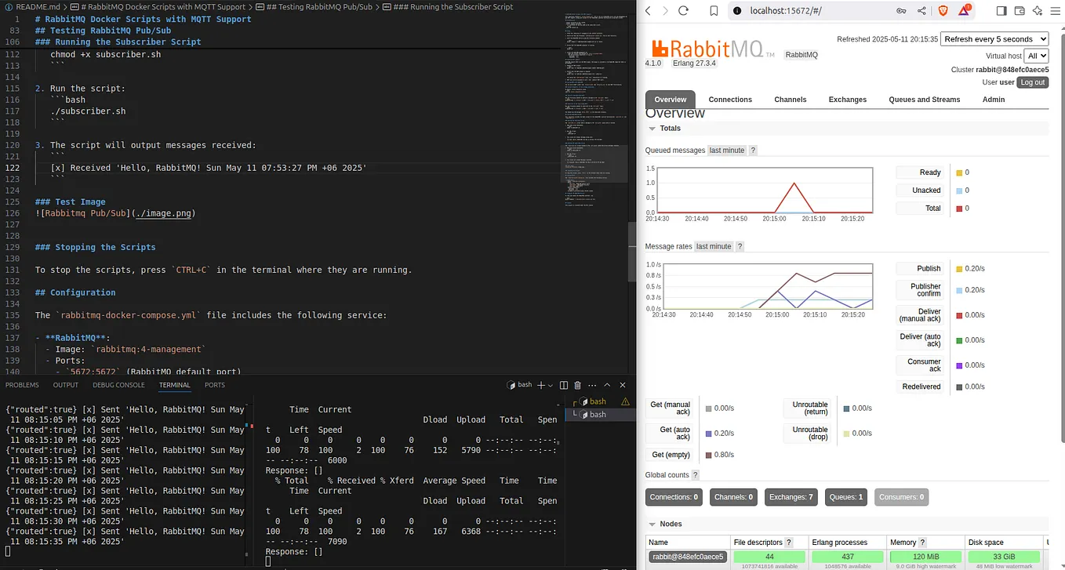Open the browser sidebar panel
Screen dimensions: 1065x570
pyautogui.click(x=1001, y=10)
